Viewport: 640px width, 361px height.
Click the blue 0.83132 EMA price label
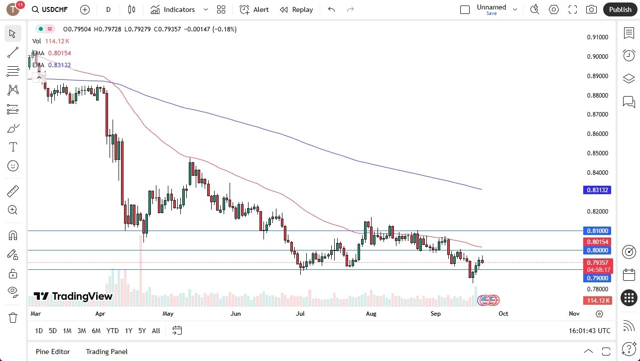click(x=597, y=190)
